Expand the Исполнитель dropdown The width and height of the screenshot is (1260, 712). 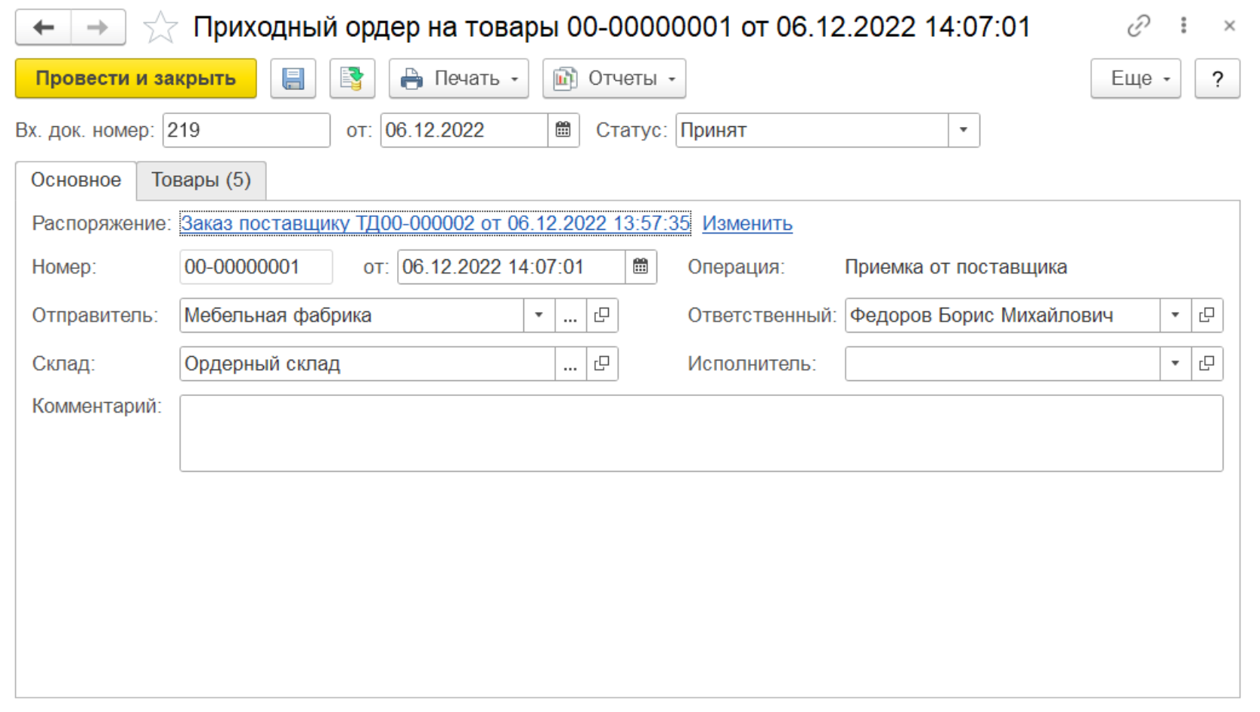pyautogui.click(x=1175, y=364)
